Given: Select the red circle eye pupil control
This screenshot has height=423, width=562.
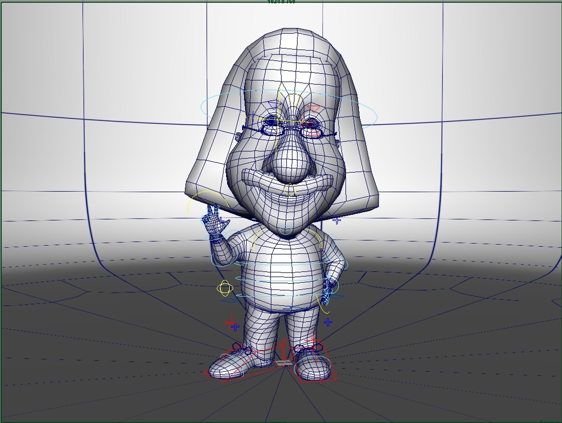Looking at the screenshot, I should tap(309, 125).
